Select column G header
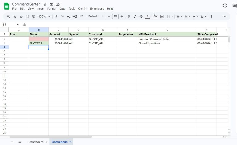This screenshot has width=237, height=145. point(167,30)
